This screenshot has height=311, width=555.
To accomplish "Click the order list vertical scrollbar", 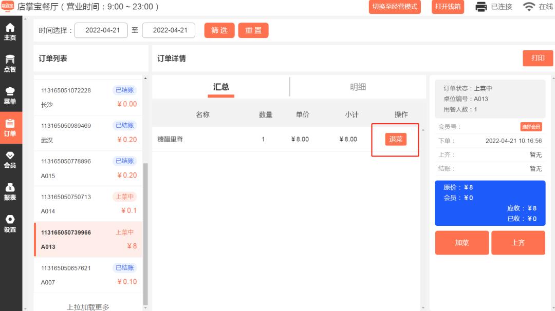I will click(145, 231).
